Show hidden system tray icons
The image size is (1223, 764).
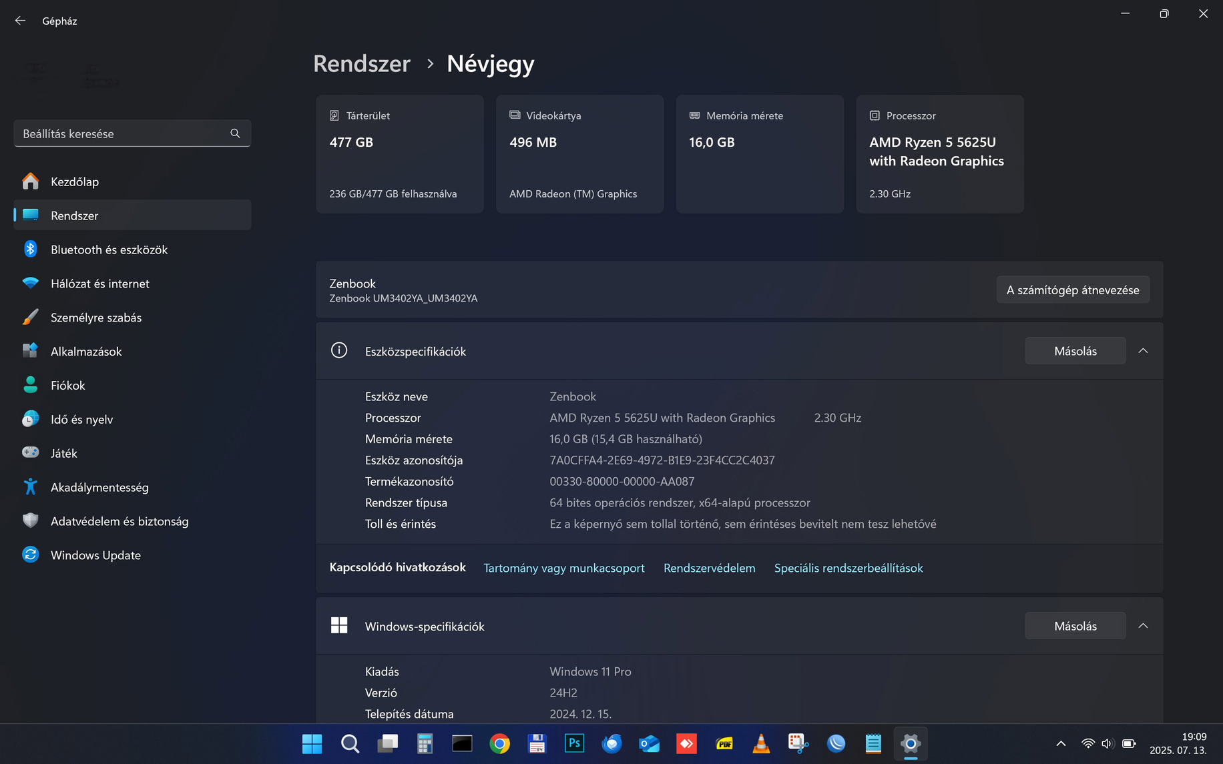[x=1061, y=743]
